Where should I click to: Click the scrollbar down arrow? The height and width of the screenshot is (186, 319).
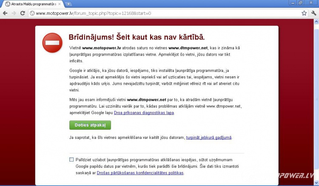(316, 182)
